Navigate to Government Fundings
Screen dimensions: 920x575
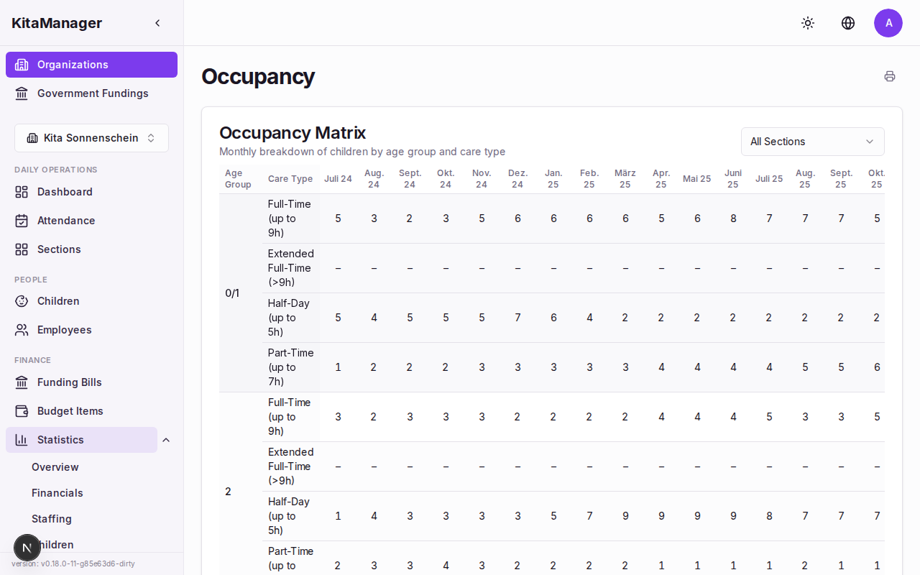click(92, 93)
